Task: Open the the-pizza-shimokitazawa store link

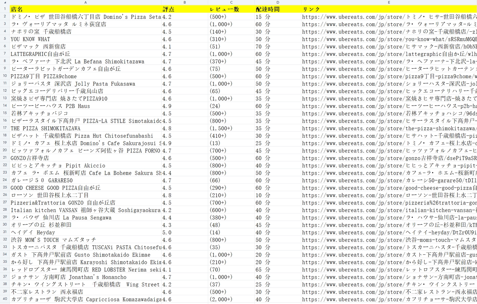Action: 389,128
